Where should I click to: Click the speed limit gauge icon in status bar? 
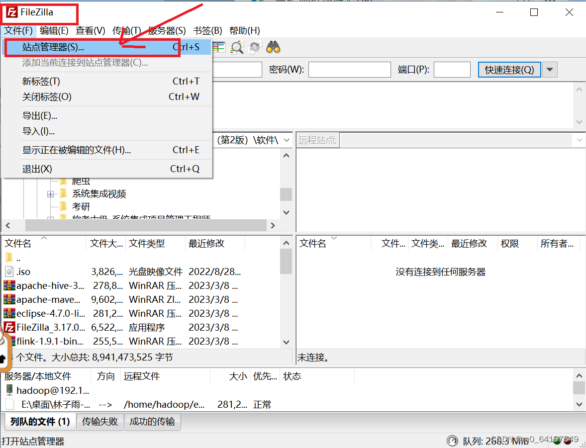452,441
